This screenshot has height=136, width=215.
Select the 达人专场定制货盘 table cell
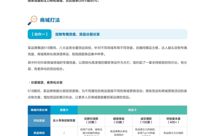pyautogui.click(x=64, y=121)
